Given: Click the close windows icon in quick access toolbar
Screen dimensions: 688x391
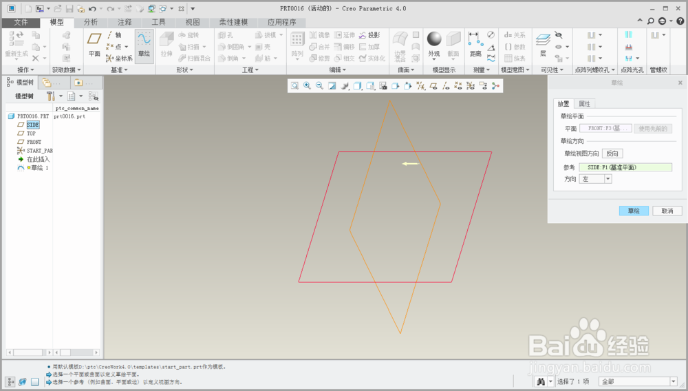Looking at the screenshot, I should [181, 9].
